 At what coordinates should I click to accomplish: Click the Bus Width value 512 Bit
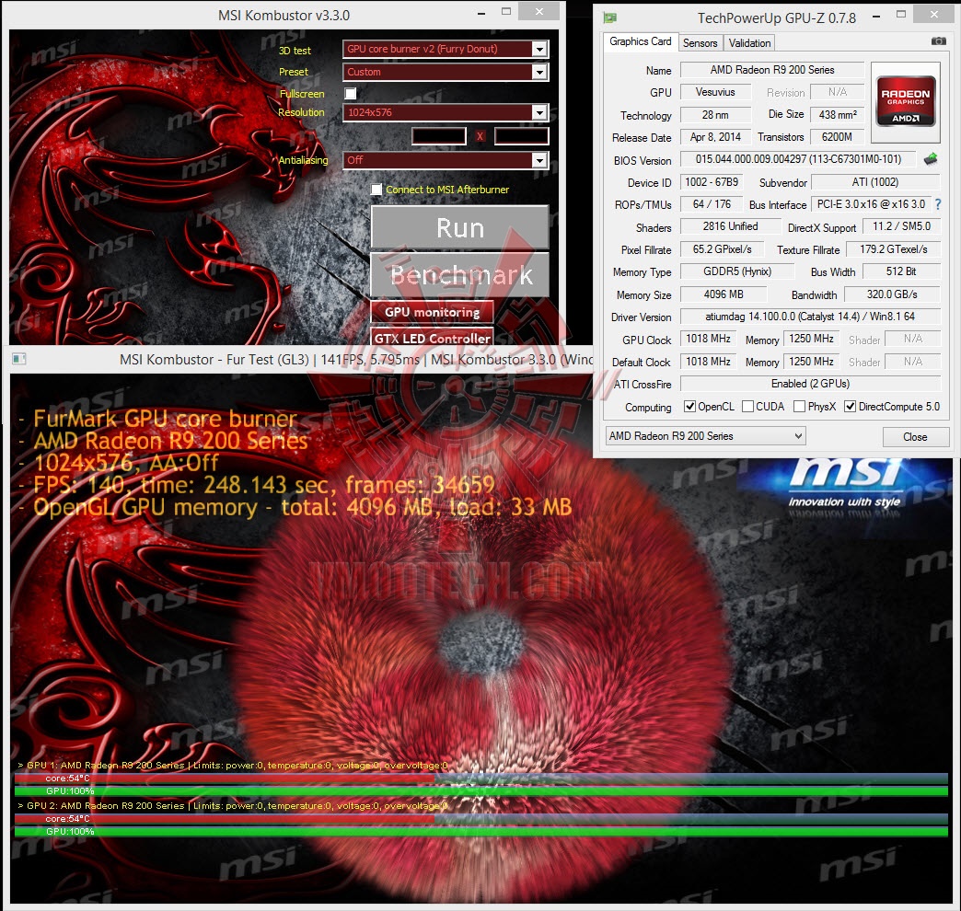coord(901,271)
